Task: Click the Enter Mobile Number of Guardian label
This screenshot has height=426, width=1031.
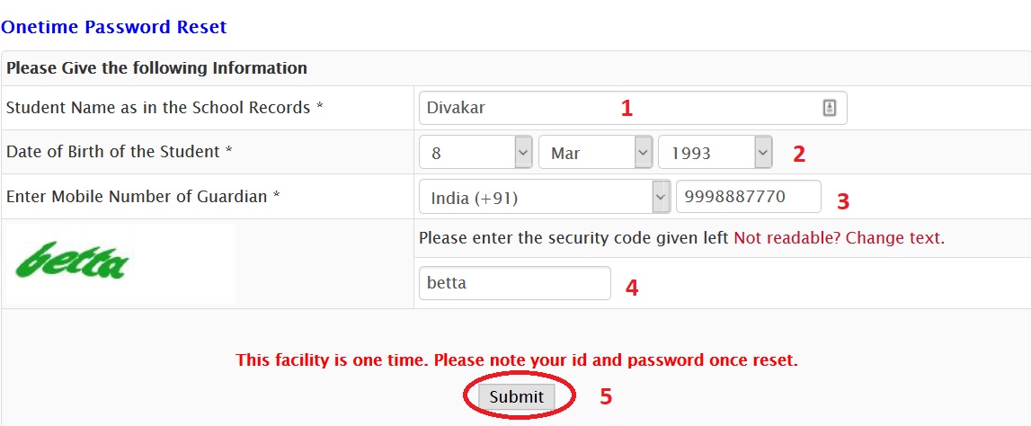Action: 144,197
